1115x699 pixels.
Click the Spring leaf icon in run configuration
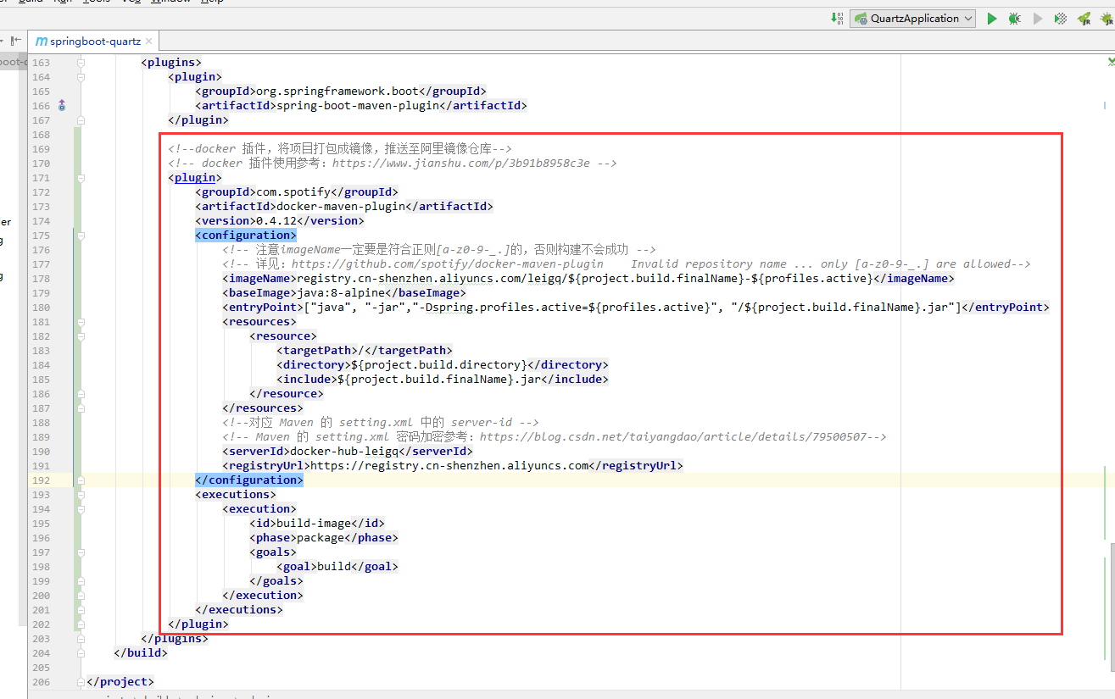coord(861,18)
